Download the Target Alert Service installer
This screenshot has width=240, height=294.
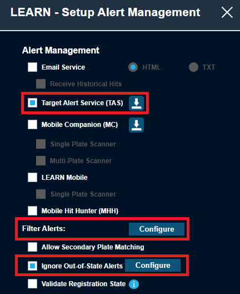pos(136,103)
